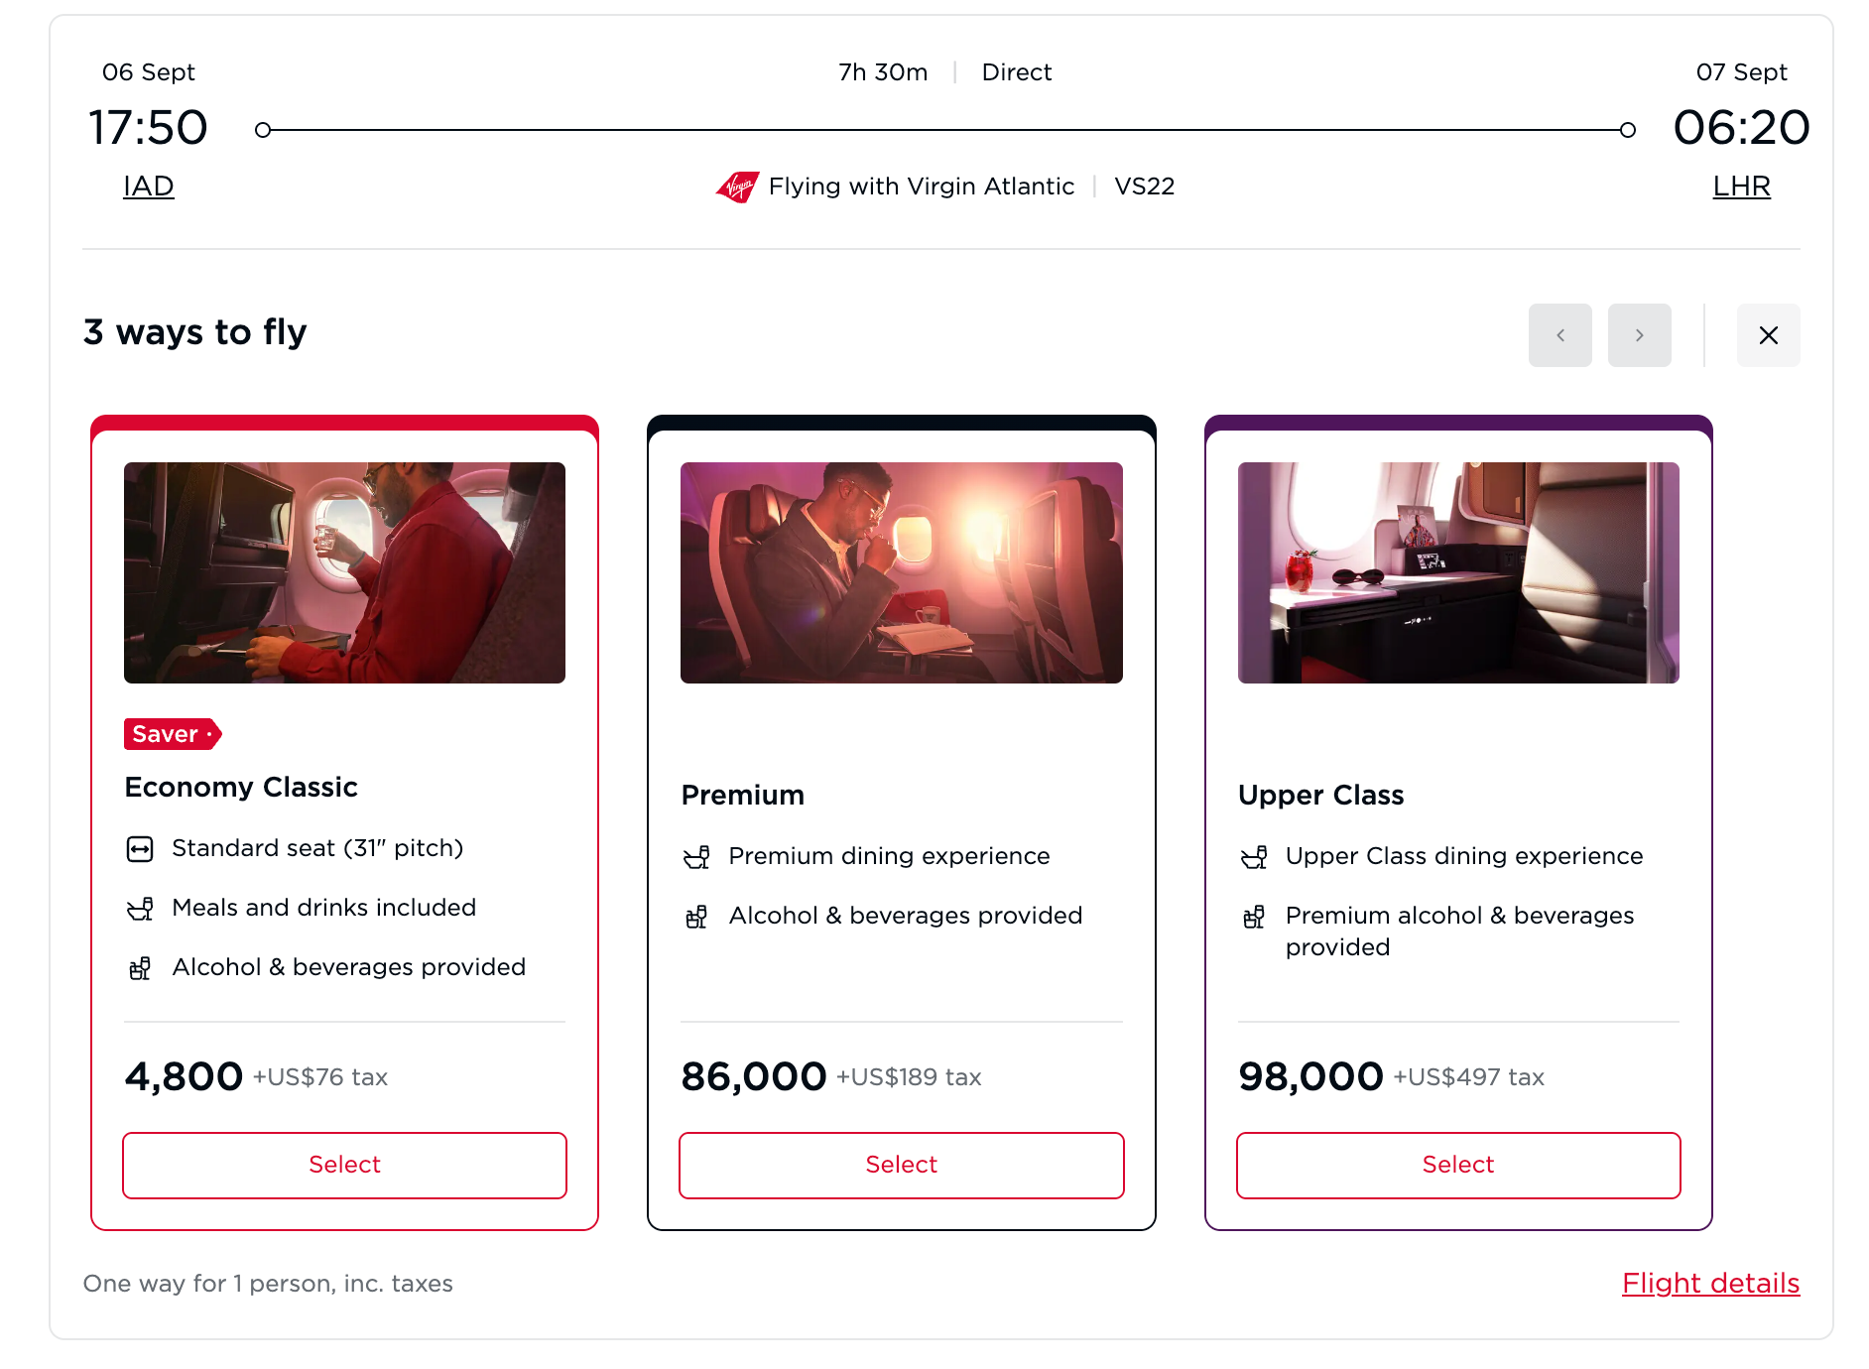Show next fare options with right chevron
This screenshot has height=1369, width=1869.
(1639, 335)
